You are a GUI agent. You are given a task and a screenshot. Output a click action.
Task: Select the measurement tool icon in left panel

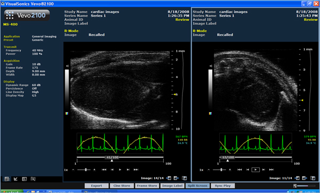tap(15, 179)
